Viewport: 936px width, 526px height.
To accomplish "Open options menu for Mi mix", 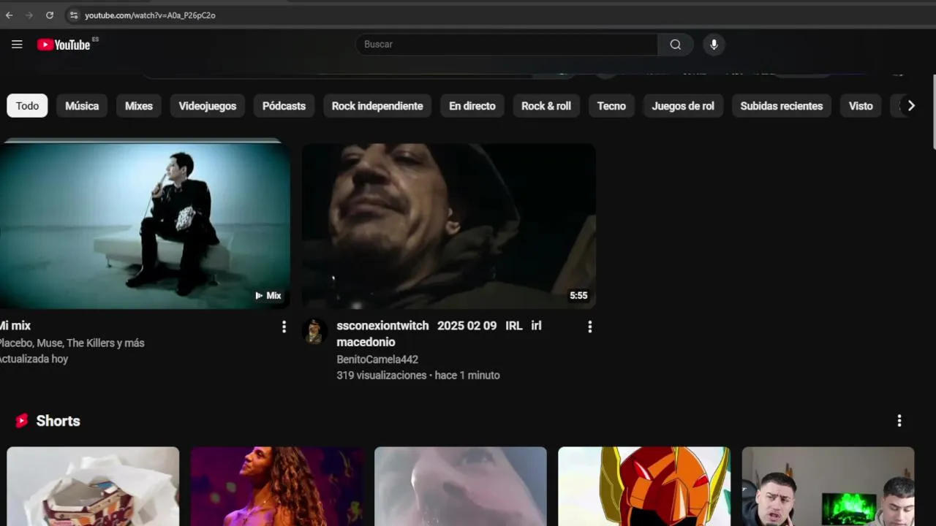I will (284, 327).
